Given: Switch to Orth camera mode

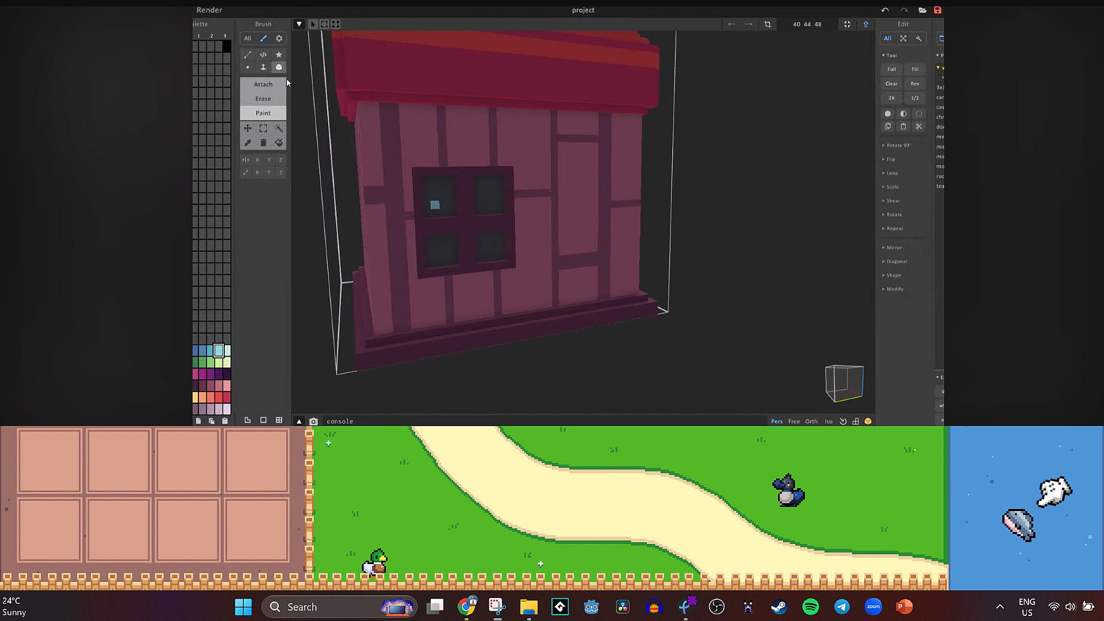Looking at the screenshot, I should 811,421.
